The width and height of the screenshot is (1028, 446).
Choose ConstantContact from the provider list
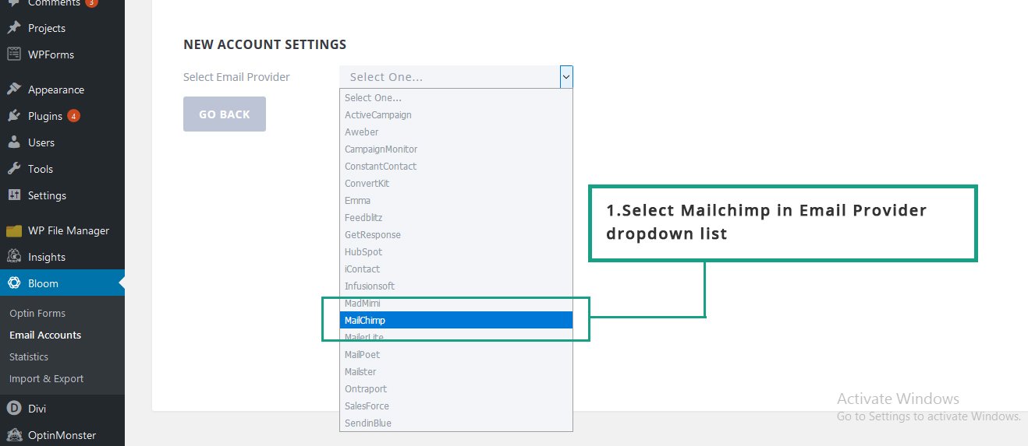click(x=456, y=166)
